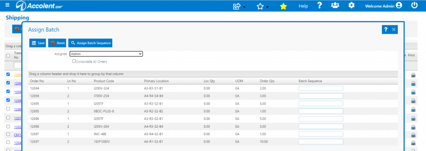Click print icon in the 1267 row
The image size is (426, 151).
point(413,118)
